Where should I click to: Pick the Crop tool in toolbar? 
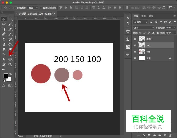tap(4, 29)
